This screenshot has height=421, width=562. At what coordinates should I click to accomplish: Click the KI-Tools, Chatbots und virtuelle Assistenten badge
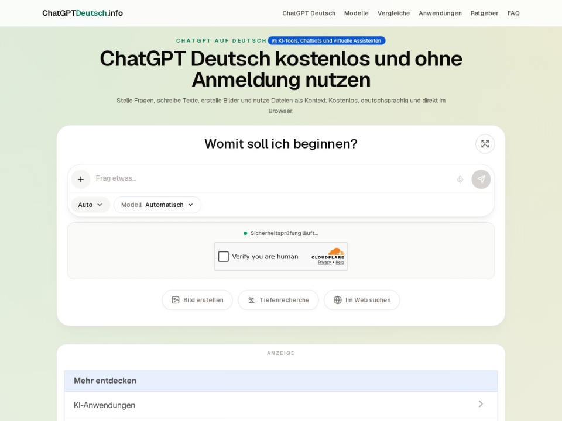coord(327,41)
